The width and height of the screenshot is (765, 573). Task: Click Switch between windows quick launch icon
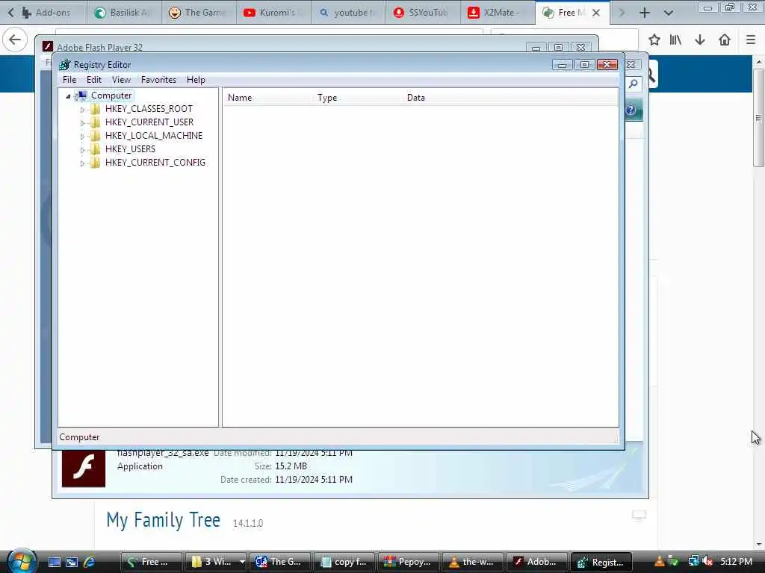click(72, 562)
